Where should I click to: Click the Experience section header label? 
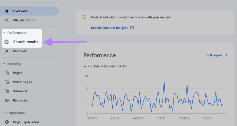click(x=16, y=113)
